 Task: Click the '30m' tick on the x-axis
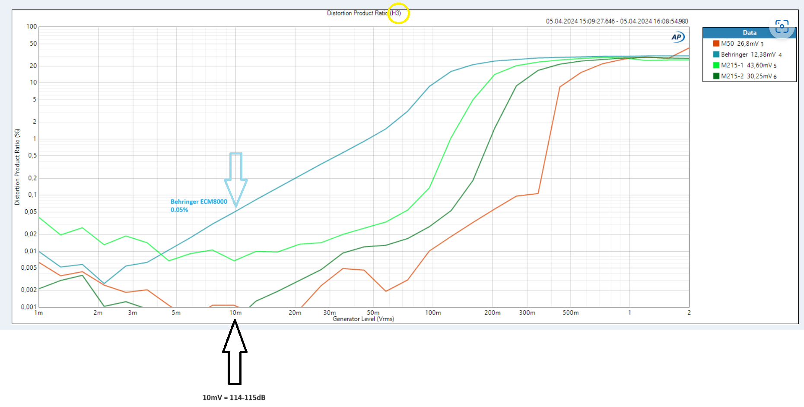point(330,312)
